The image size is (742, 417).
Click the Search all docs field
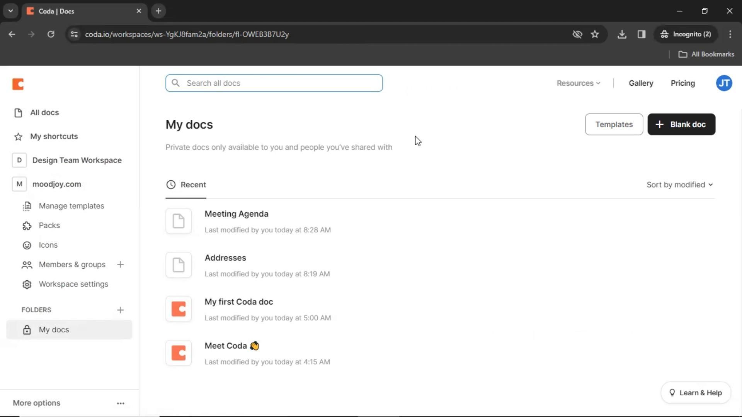(274, 83)
